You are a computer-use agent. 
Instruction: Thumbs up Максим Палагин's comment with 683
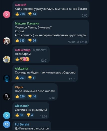20,41
